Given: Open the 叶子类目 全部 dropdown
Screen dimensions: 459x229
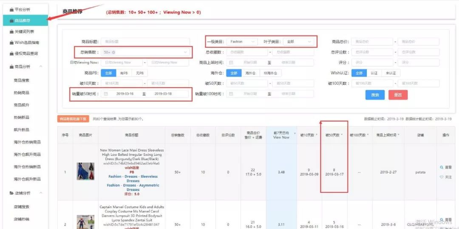Looking at the screenshot, I should click(x=298, y=42).
